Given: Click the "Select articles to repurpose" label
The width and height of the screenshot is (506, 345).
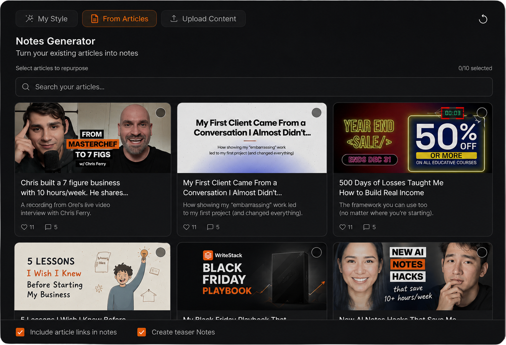Looking at the screenshot, I should [x=52, y=68].
